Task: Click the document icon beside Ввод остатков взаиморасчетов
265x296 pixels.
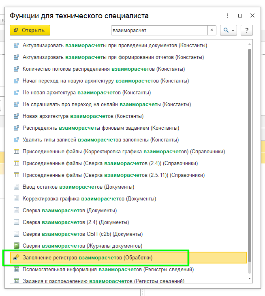Action: (x=16, y=187)
